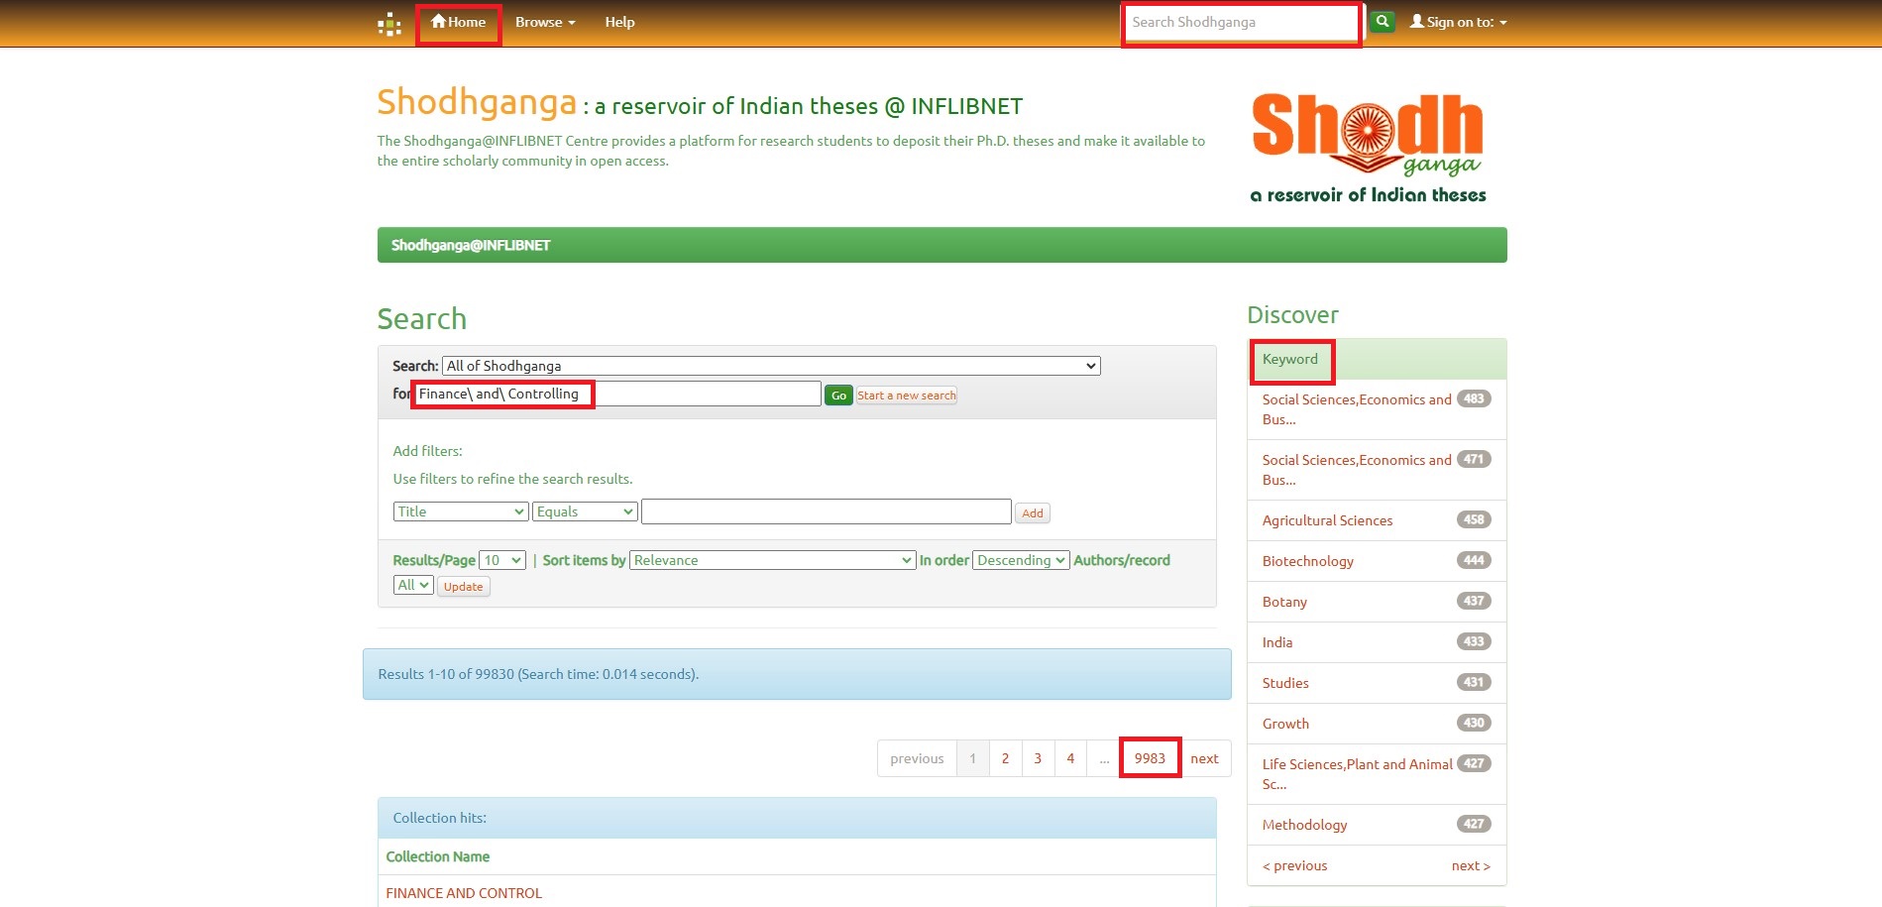This screenshot has height=907, width=1882.
Task: Change the Results/Page dropdown value
Action: click(x=501, y=560)
